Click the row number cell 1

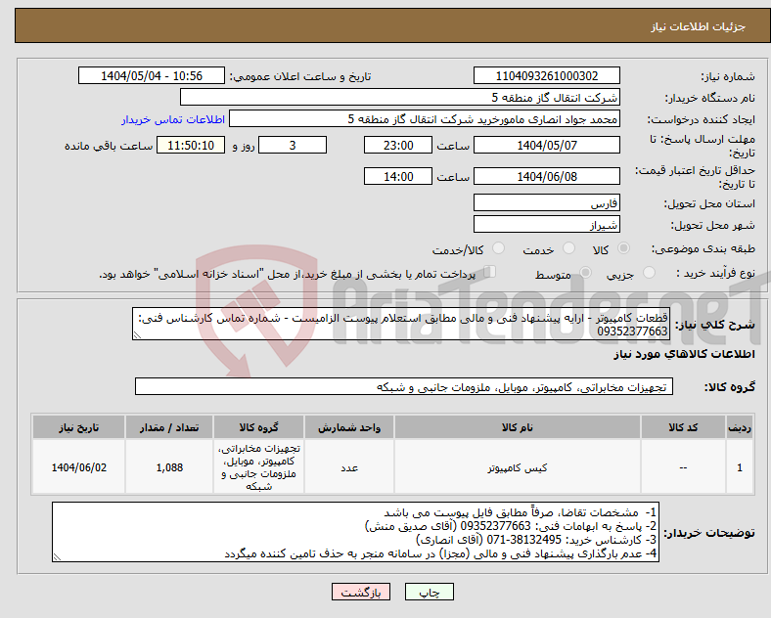pos(740,467)
